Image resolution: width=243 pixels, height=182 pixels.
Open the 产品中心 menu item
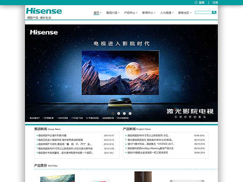(x=129, y=13)
